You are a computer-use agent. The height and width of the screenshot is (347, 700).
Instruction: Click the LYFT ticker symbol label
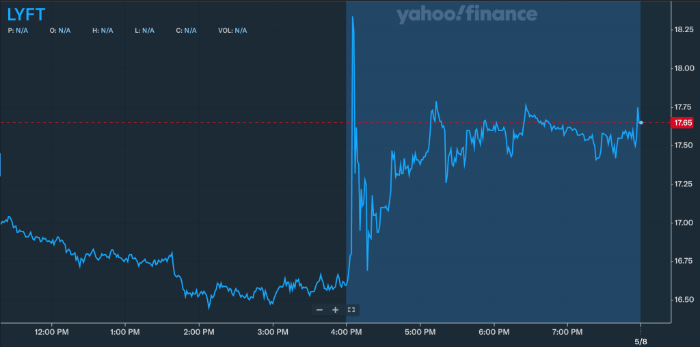click(x=26, y=14)
